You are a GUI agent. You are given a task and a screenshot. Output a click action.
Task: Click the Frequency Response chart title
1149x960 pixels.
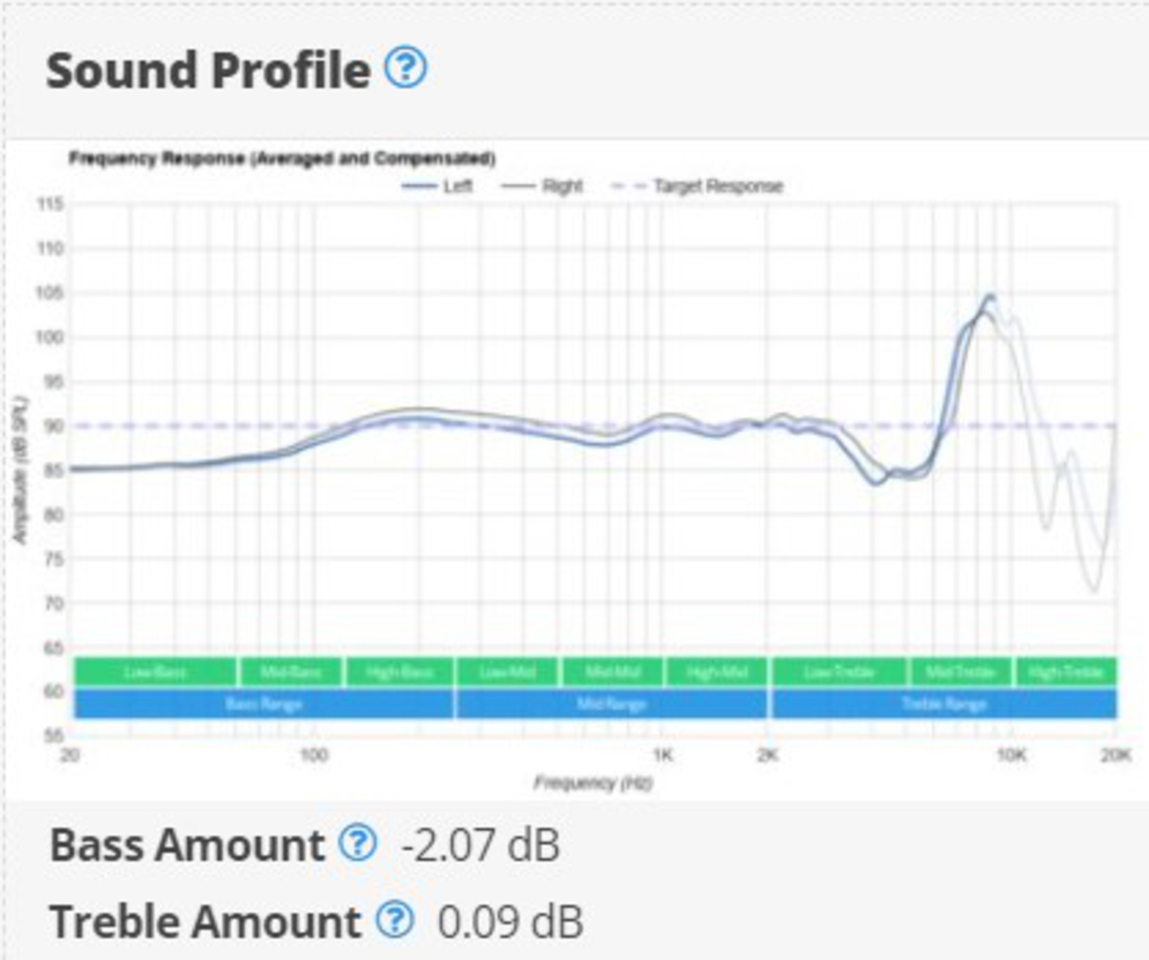click(282, 159)
